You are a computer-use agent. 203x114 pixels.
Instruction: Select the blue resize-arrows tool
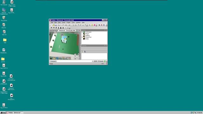point(104,25)
